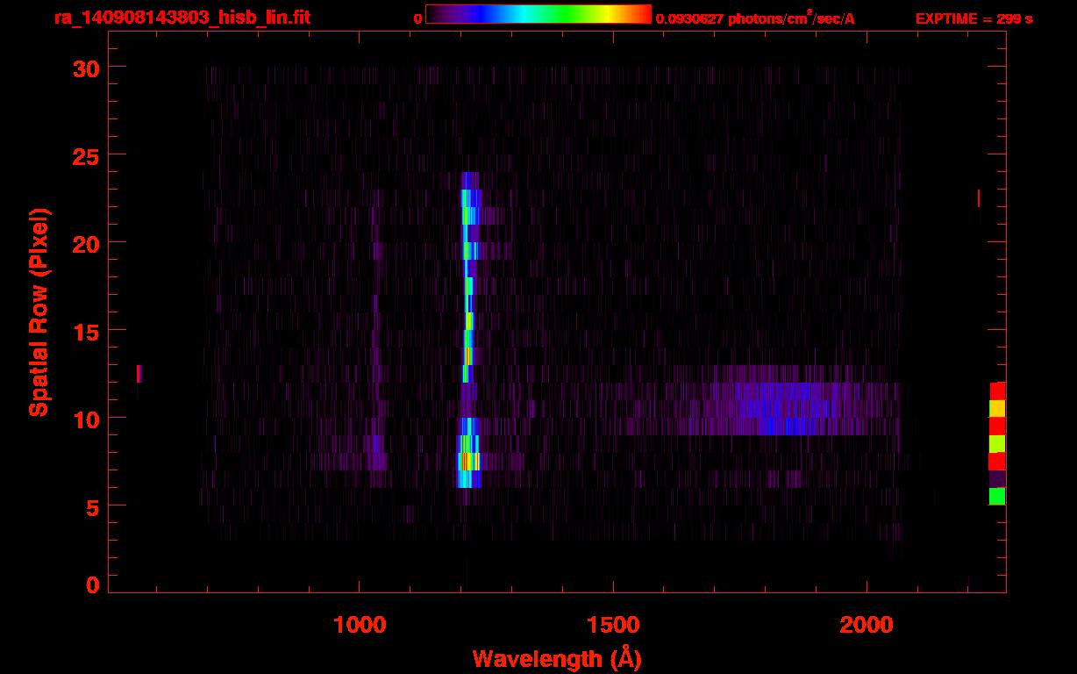
Task: Click the Spatial Row (Pixel) axis title
Action: [x=39, y=312]
